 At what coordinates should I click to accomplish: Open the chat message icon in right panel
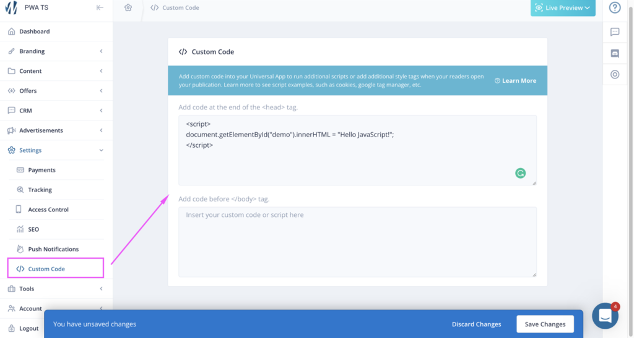pos(615,32)
